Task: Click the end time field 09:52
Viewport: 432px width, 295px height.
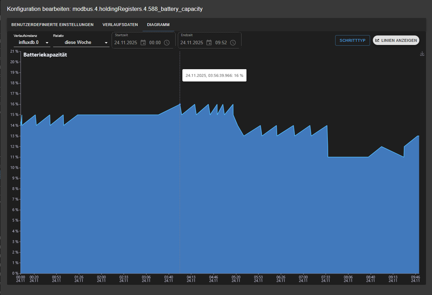Action: tap(221, 42)
